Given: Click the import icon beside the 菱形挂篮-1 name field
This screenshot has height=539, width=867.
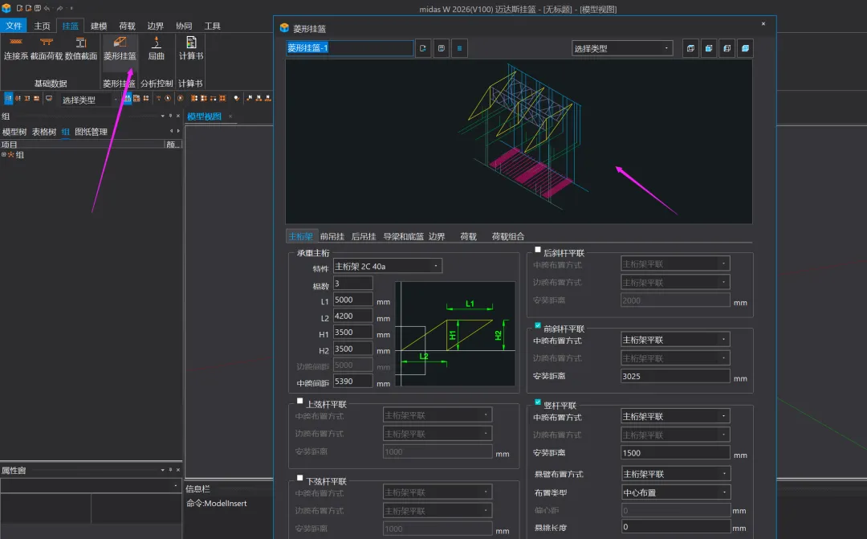Looking at the screenshot, I should 422,48.
